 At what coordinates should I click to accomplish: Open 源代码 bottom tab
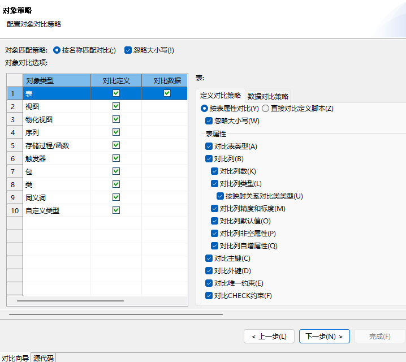tap(43, 358)
